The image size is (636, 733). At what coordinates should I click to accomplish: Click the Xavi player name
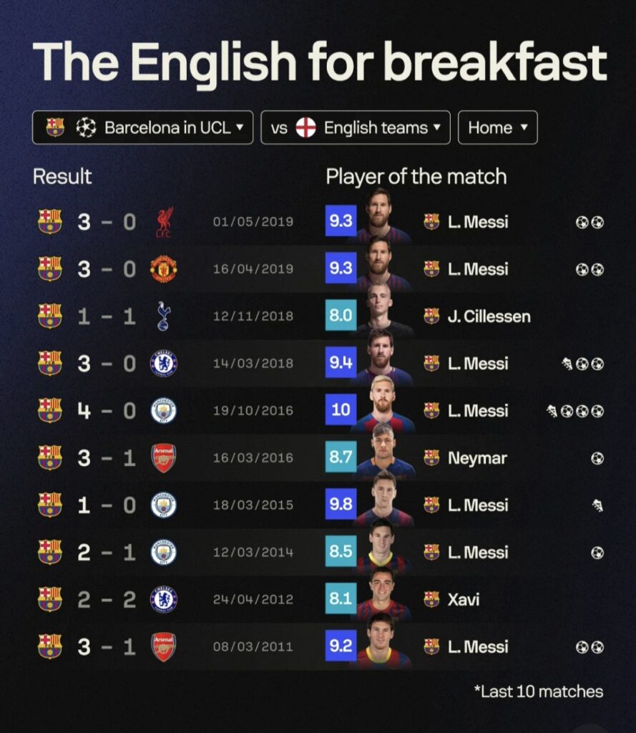(463, 600)
